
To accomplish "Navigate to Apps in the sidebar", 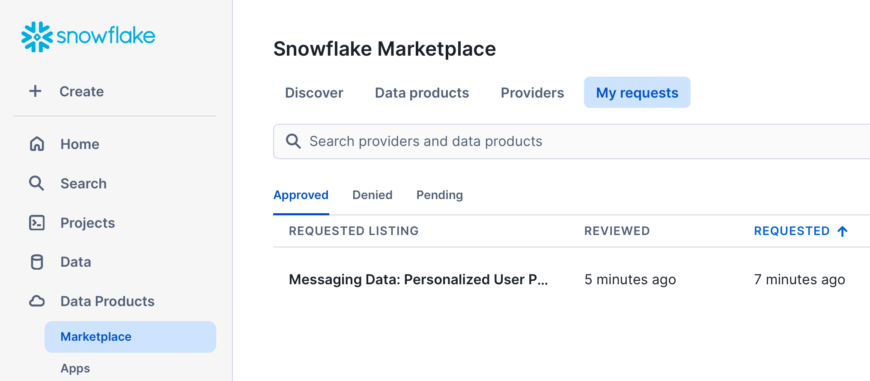I will (75, 367).
